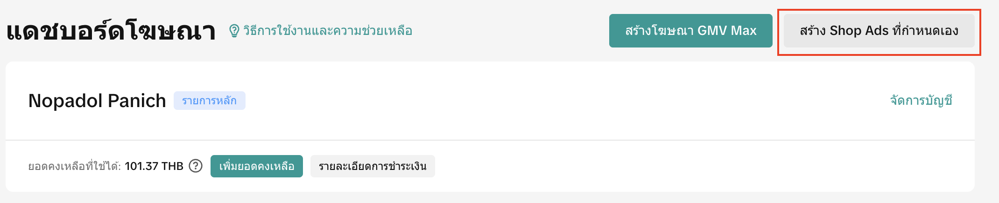Open the จัดการบัญชี link

point(921,101)
